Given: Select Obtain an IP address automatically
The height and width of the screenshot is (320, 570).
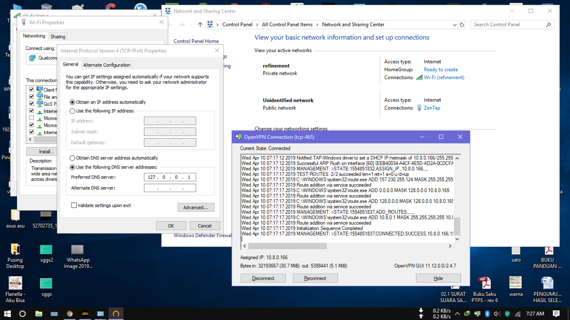Looking at the screenshot, I should point(73,102).
